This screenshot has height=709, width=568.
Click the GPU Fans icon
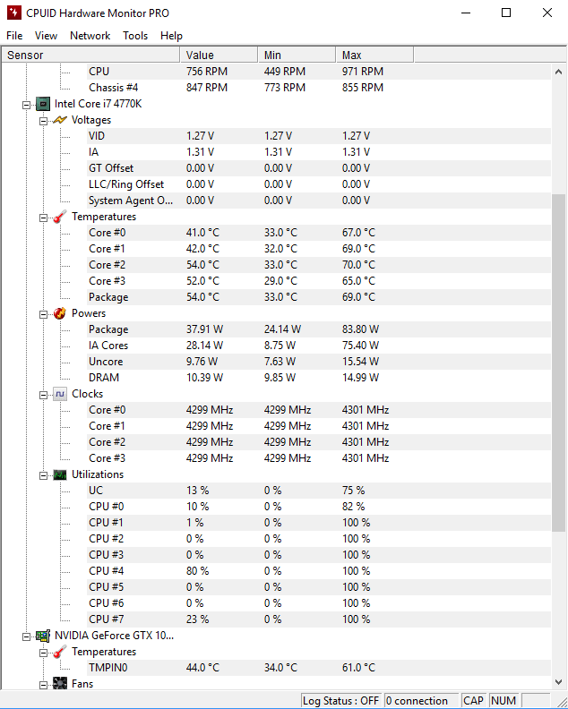[x=60, y=683]
